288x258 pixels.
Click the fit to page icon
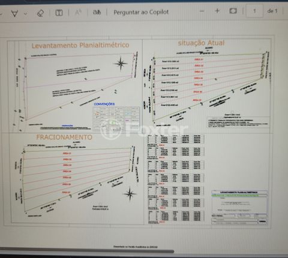[x=233, y=11]
